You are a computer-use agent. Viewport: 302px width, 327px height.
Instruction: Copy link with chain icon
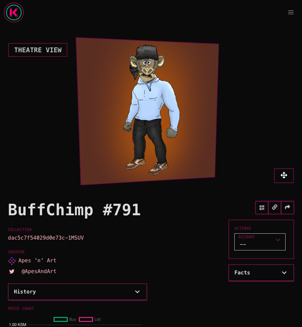click(275, 207)
